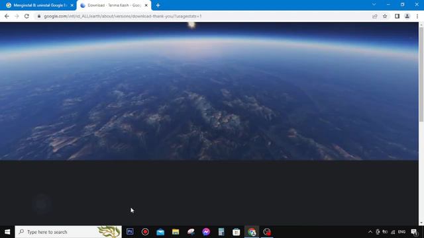
Task: Click the scrollbar up arrow
Action: [x=421, y=24]
